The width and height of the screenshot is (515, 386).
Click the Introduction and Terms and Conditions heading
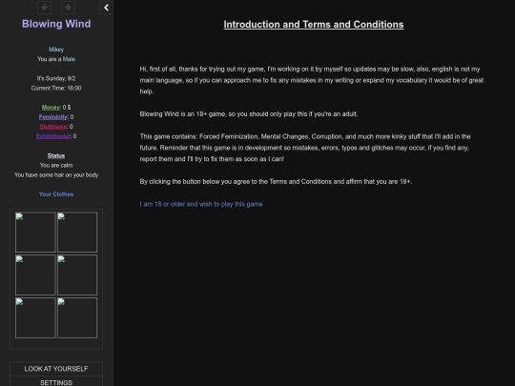coord(314,24)
